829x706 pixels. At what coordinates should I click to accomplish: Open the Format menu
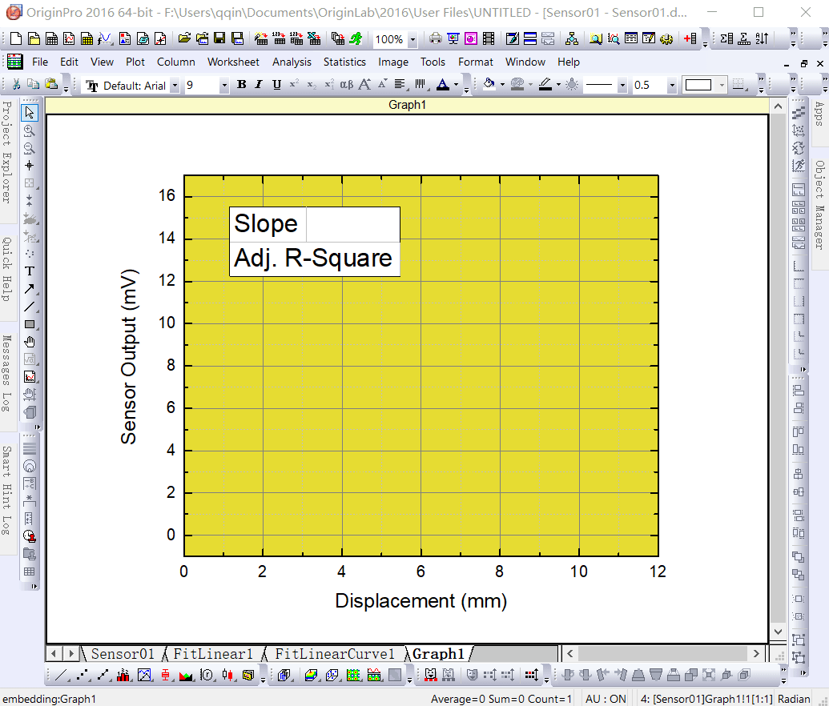pyautogui.click(x=475, y=62)
